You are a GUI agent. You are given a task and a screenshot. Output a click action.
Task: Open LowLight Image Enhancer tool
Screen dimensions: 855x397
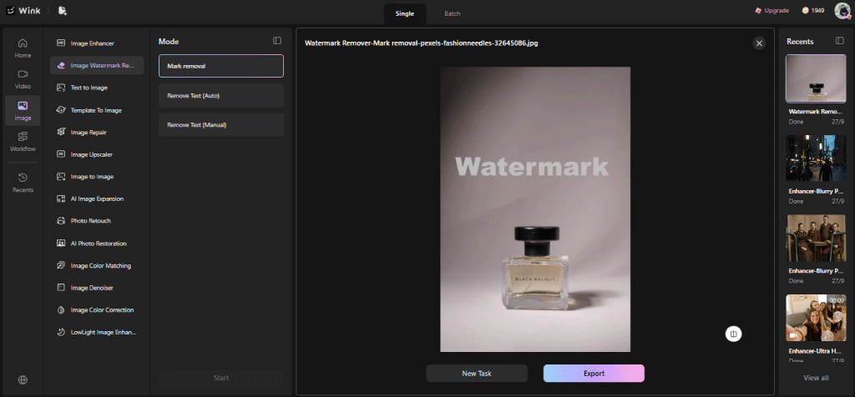coord(97,332)
